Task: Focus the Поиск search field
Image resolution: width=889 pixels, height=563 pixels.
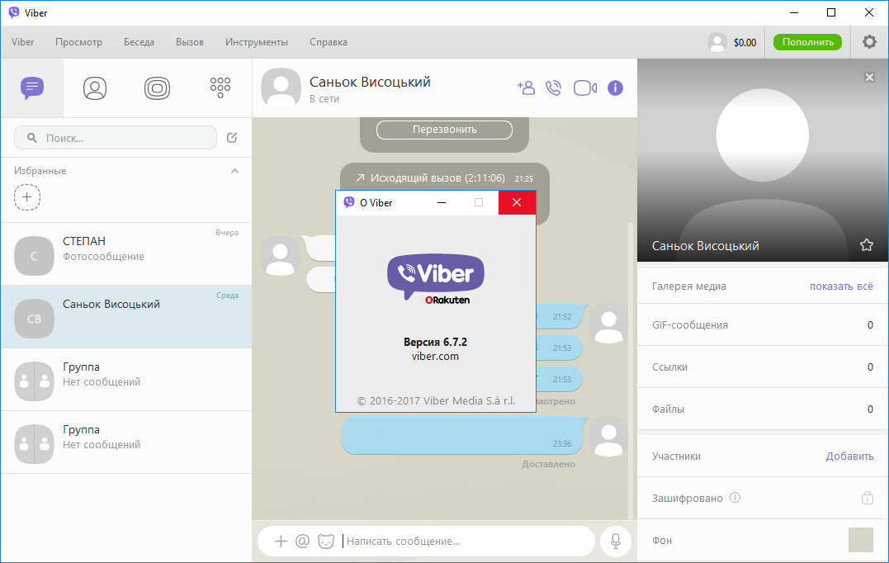Action: pyautogui.click(x=116, y=138)
